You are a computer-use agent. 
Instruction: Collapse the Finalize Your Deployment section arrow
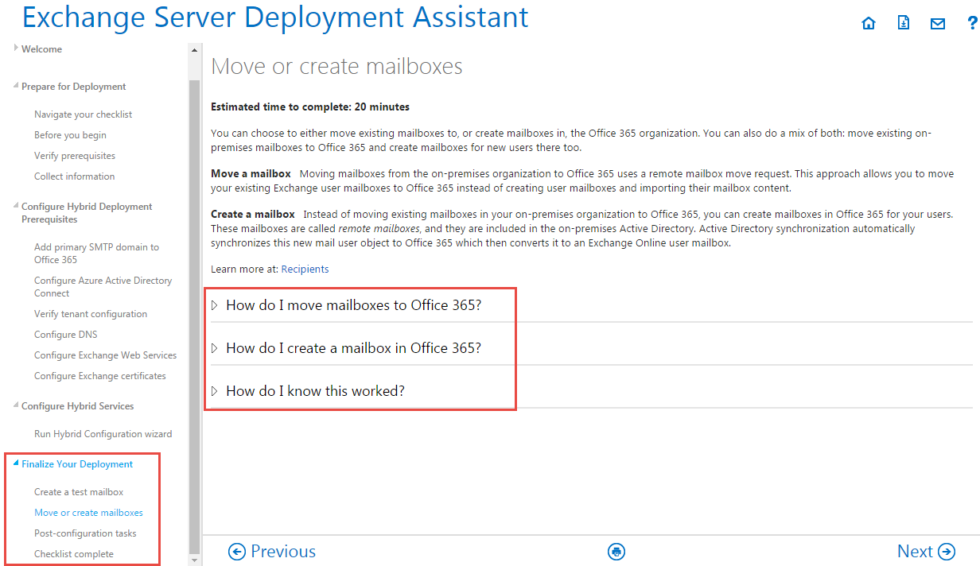coord(16,463)
